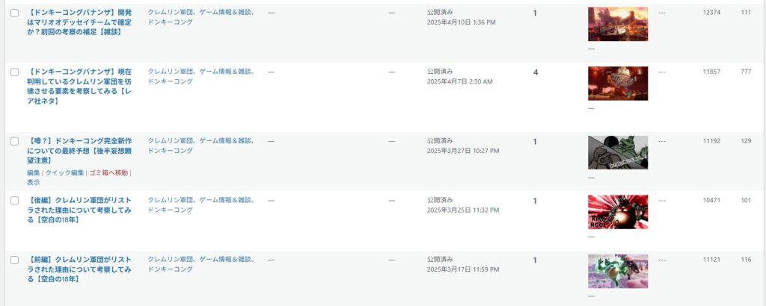Check the box for マリオオデッセイチーム post
This screenshot has width=766, height=306.
(15, 13)
